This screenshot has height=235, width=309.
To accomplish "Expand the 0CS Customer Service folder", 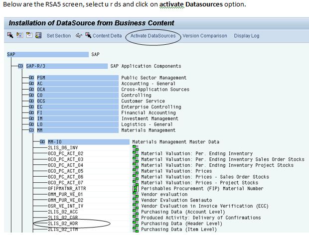I will (31, 101).
